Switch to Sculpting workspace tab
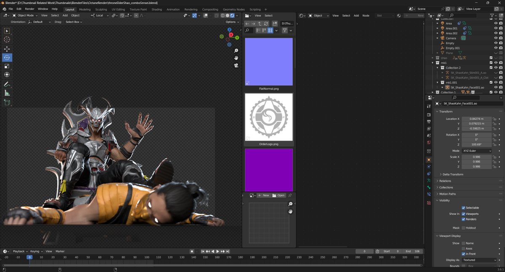505x272 pixels. (101, 9)
